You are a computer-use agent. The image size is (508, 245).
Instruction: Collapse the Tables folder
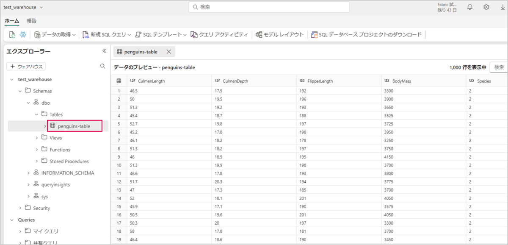(x=36, y=114)
